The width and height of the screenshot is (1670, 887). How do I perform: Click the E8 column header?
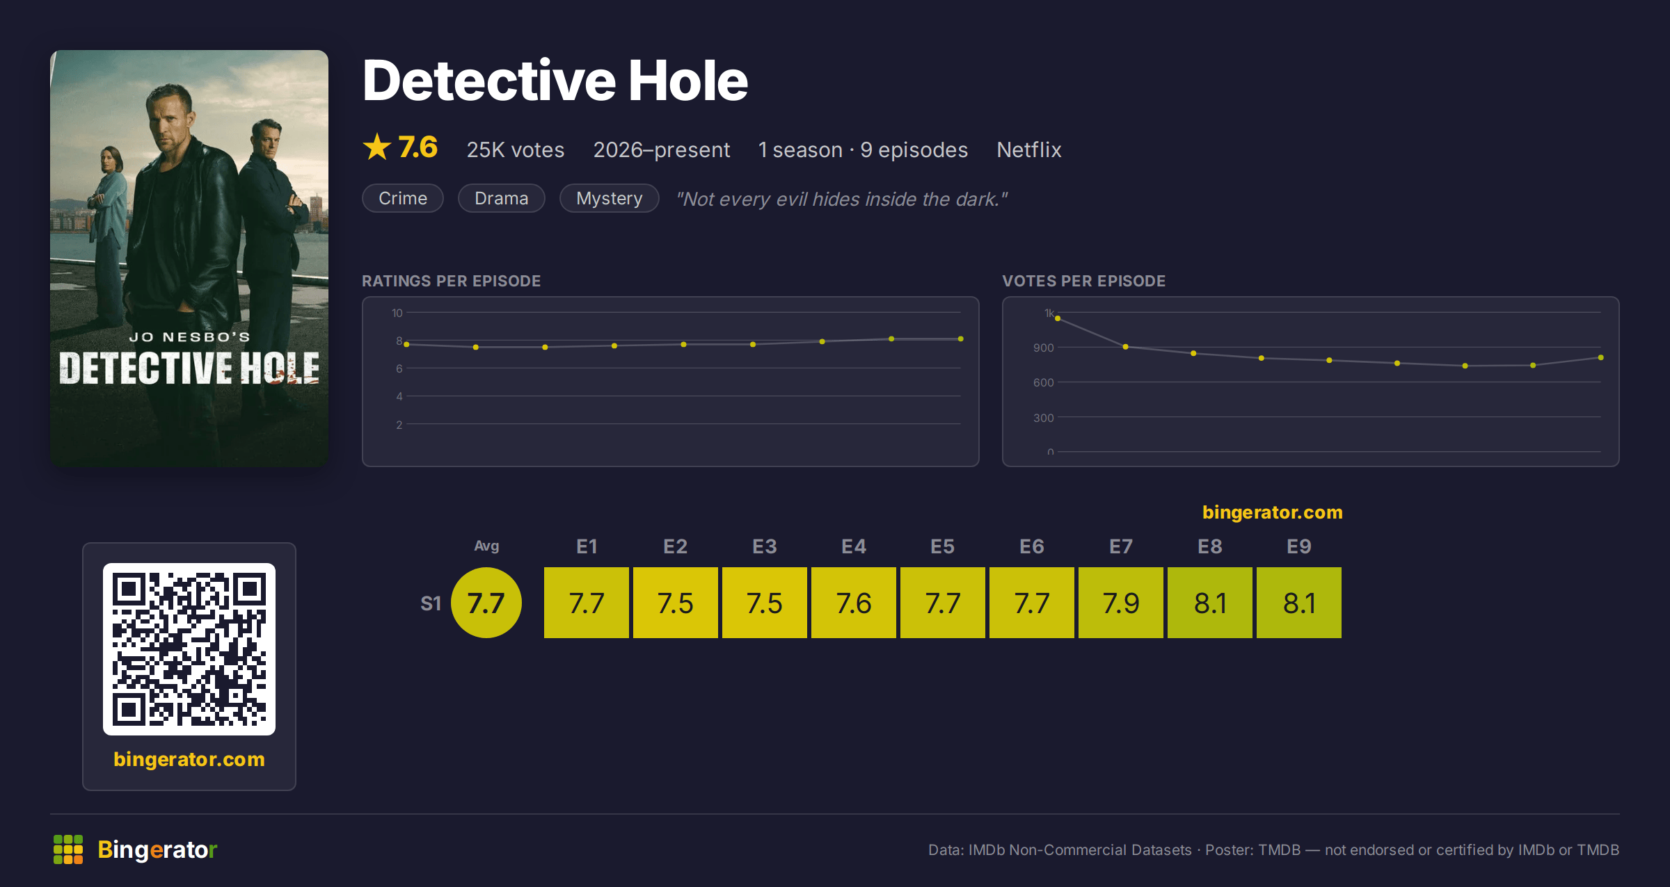click(x=1210, y=546)
